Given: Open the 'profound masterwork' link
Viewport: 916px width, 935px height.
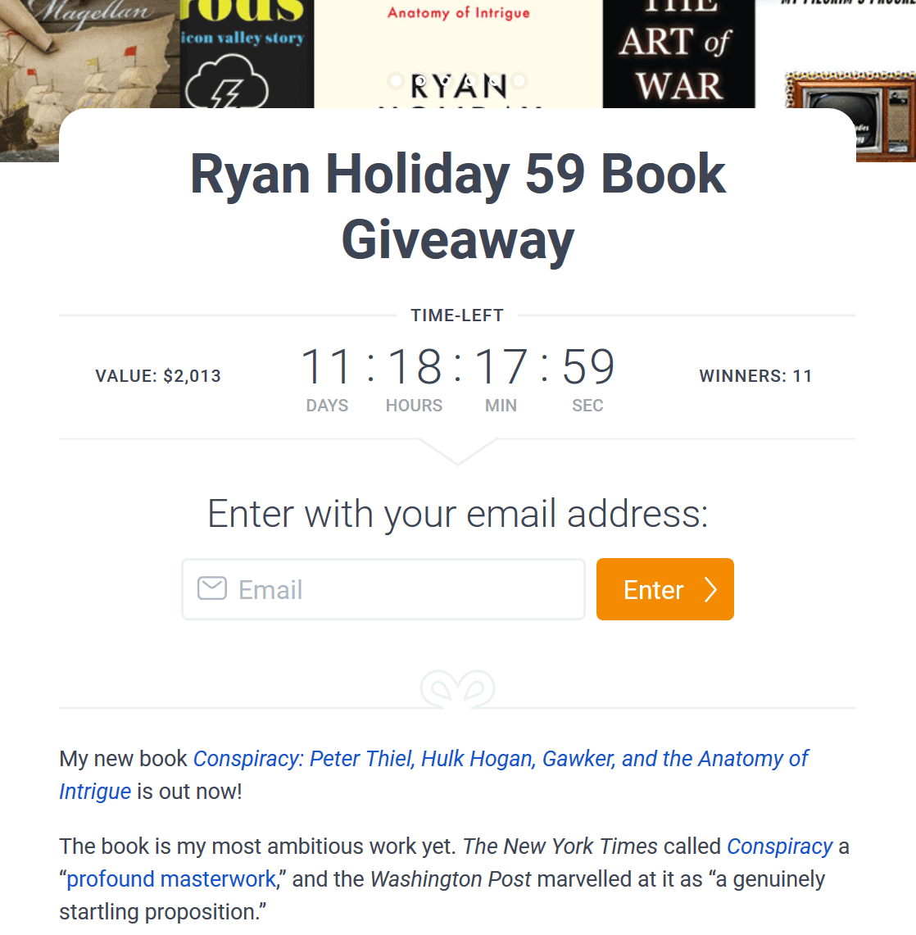Looking at the screenshot, I should click(171, 879).
